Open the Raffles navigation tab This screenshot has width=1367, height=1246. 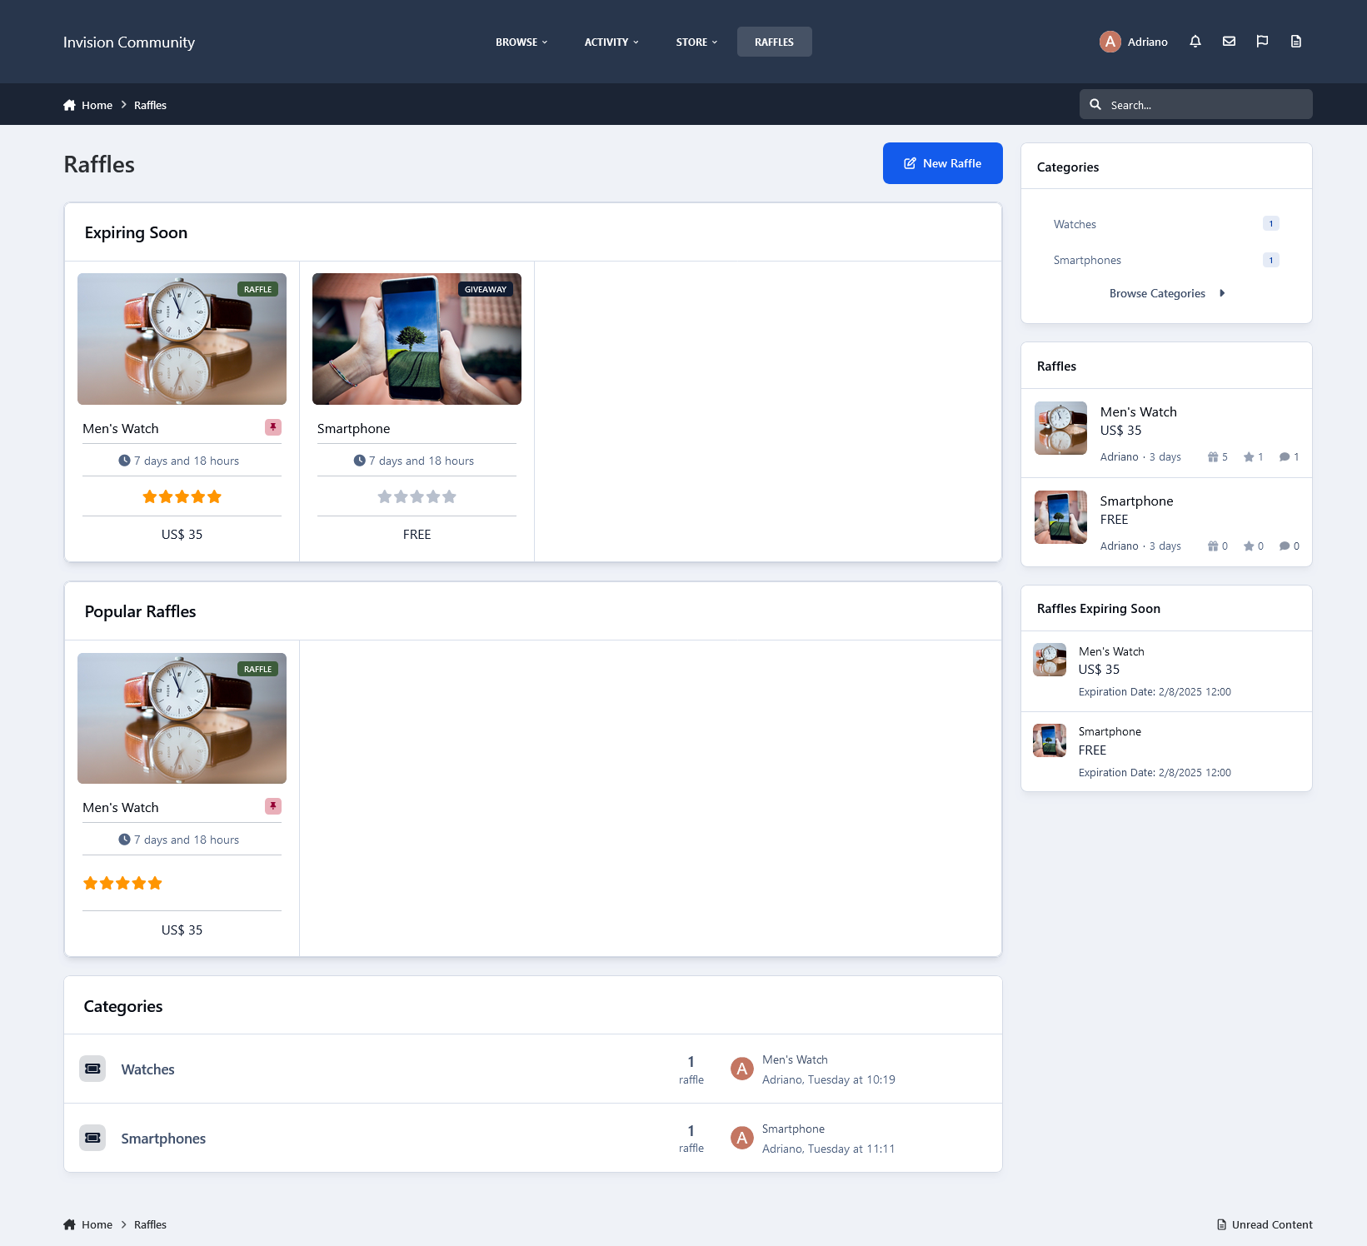[x=775, y=42]
